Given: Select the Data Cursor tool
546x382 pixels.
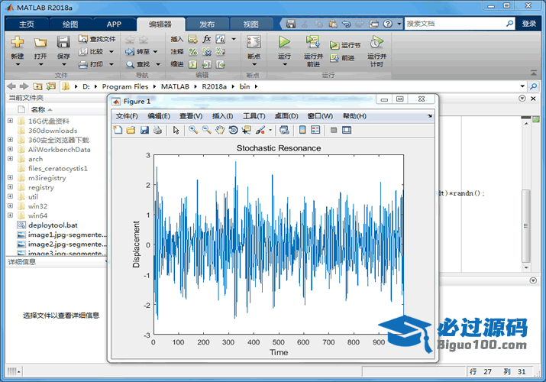Looking at the screenshot, I should (x=246, y=130).
